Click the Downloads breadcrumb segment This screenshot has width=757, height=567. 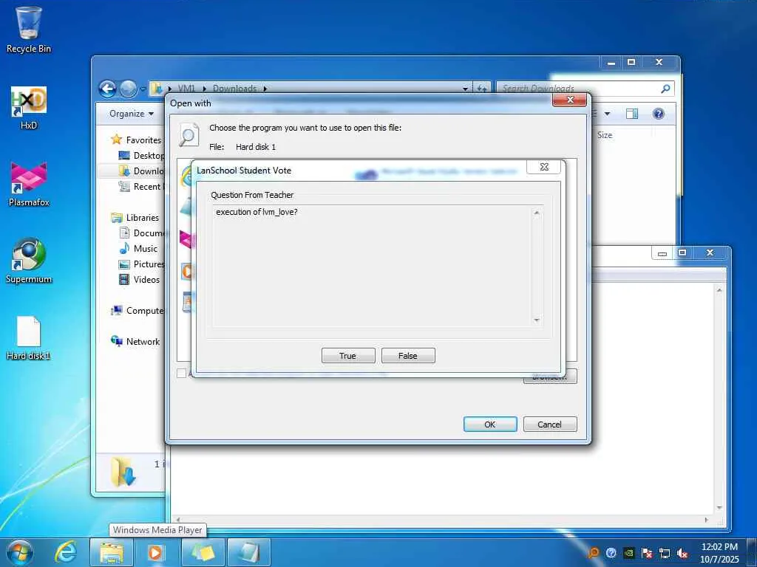point(234,89)
